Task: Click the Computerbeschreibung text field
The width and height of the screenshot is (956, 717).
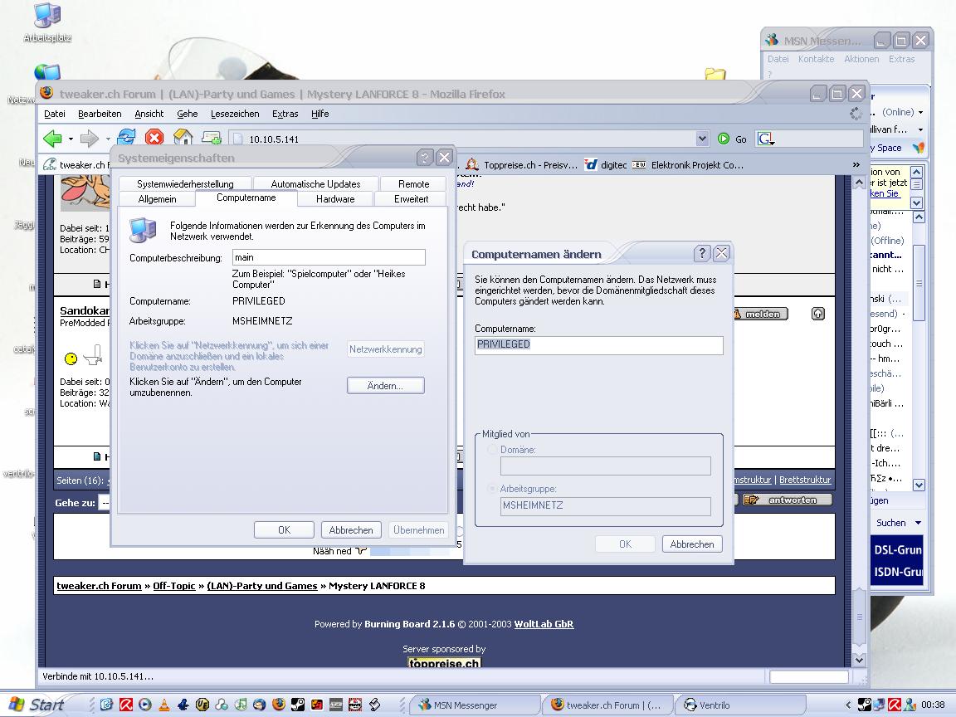Action: 329,258
